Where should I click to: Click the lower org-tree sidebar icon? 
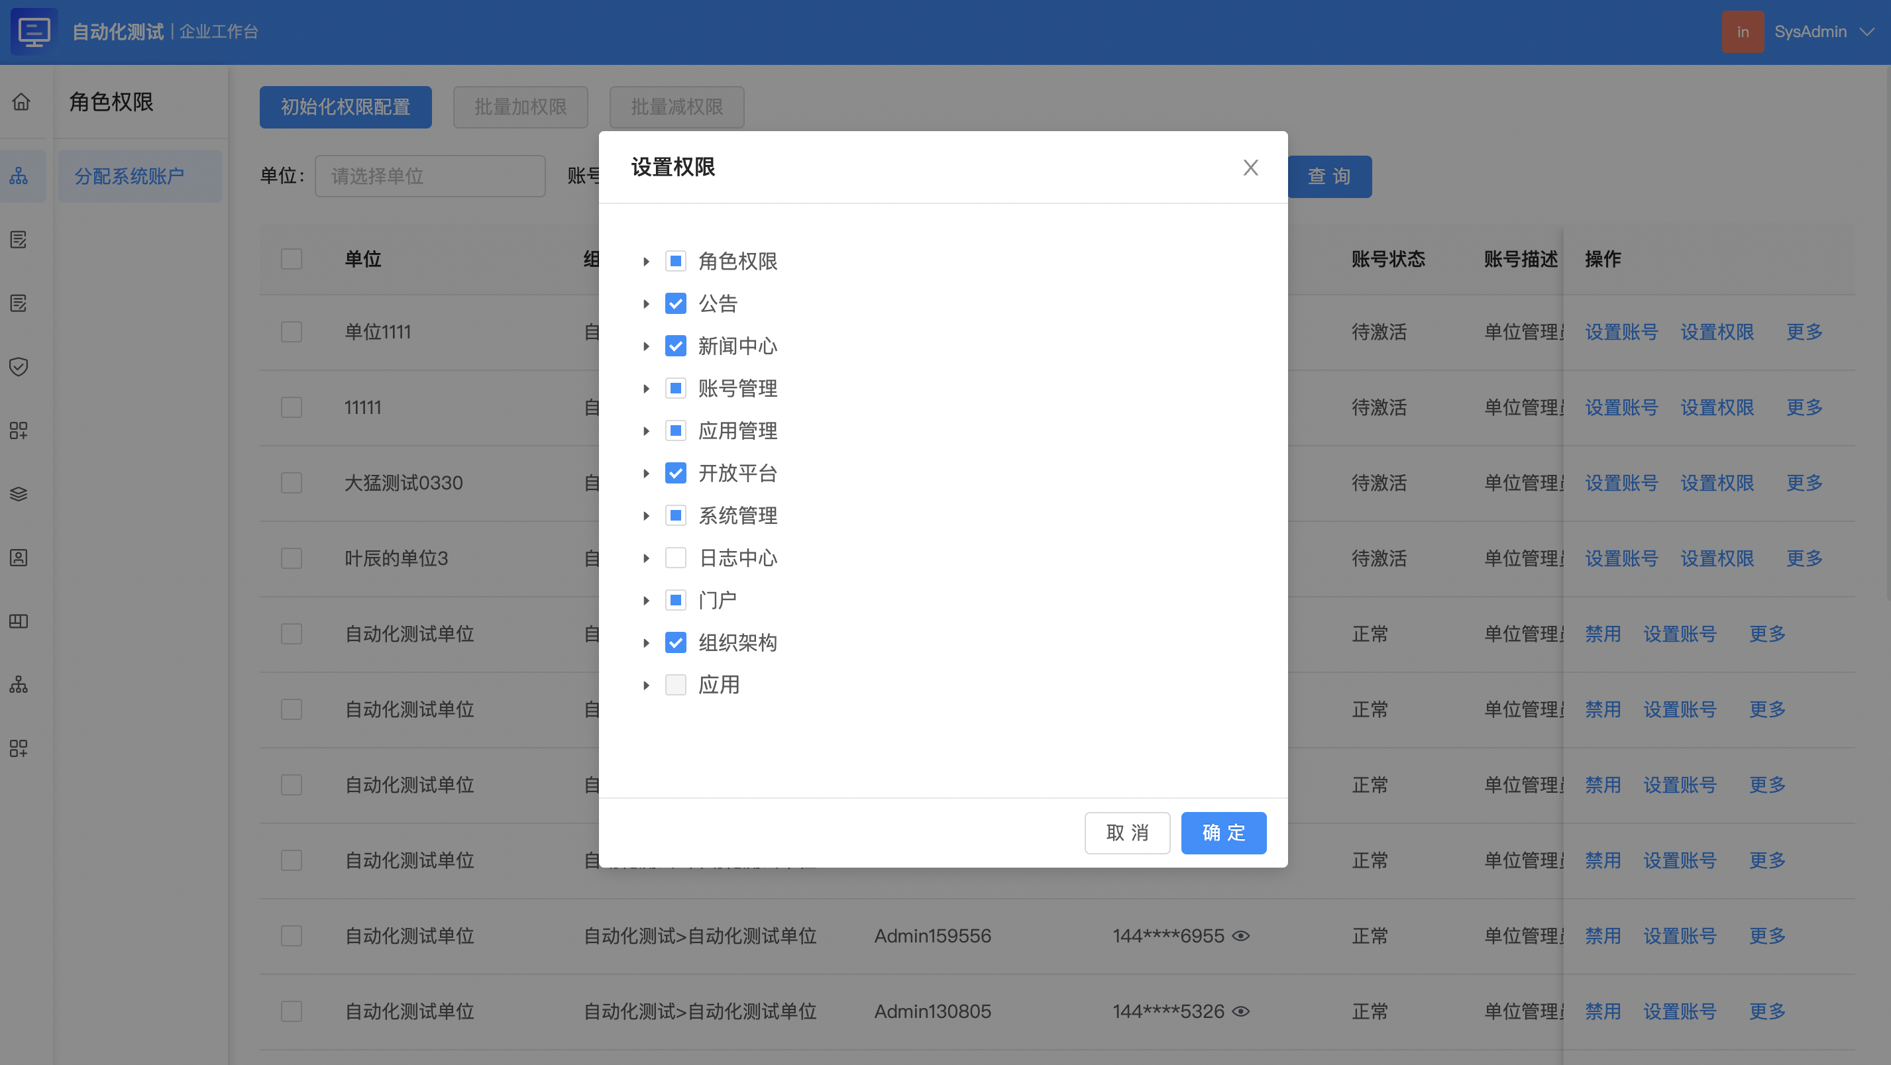tap(19, 685)
